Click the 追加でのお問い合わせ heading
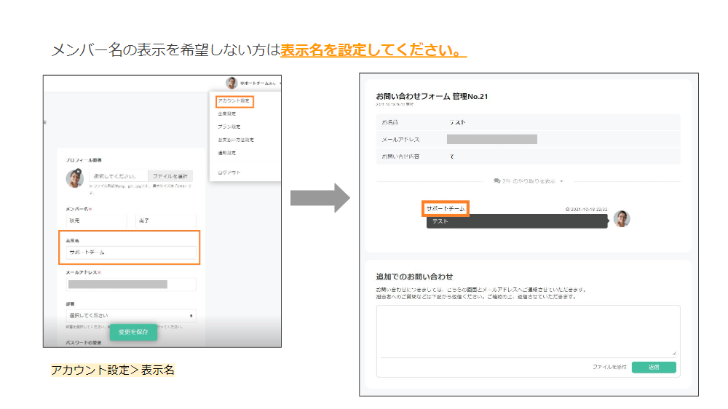This screenshot has height=409, width=728. click(x=414, y=277)
